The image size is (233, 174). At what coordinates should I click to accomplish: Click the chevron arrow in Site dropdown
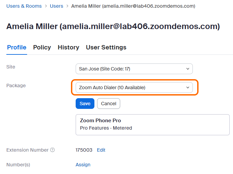click(187, 69)
